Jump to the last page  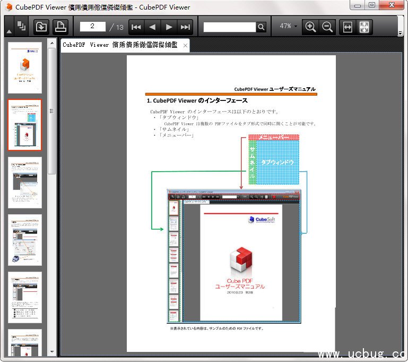[185, 27]
